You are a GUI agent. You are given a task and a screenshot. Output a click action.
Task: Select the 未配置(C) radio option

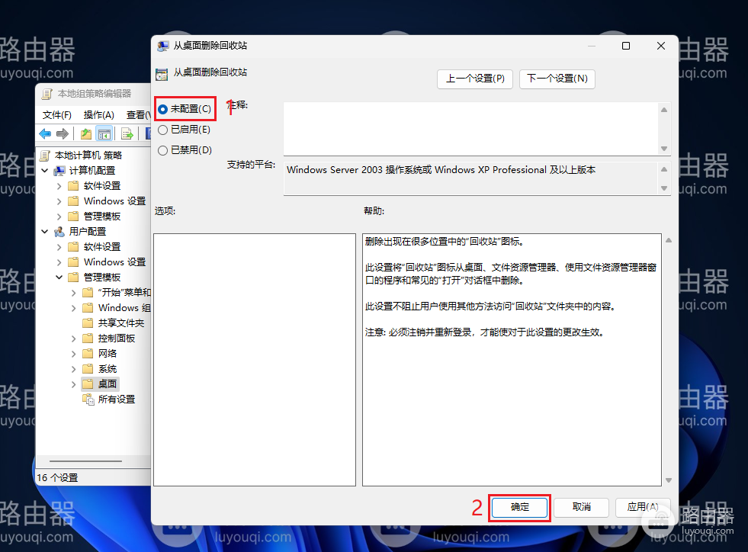[x=184, y=109]
